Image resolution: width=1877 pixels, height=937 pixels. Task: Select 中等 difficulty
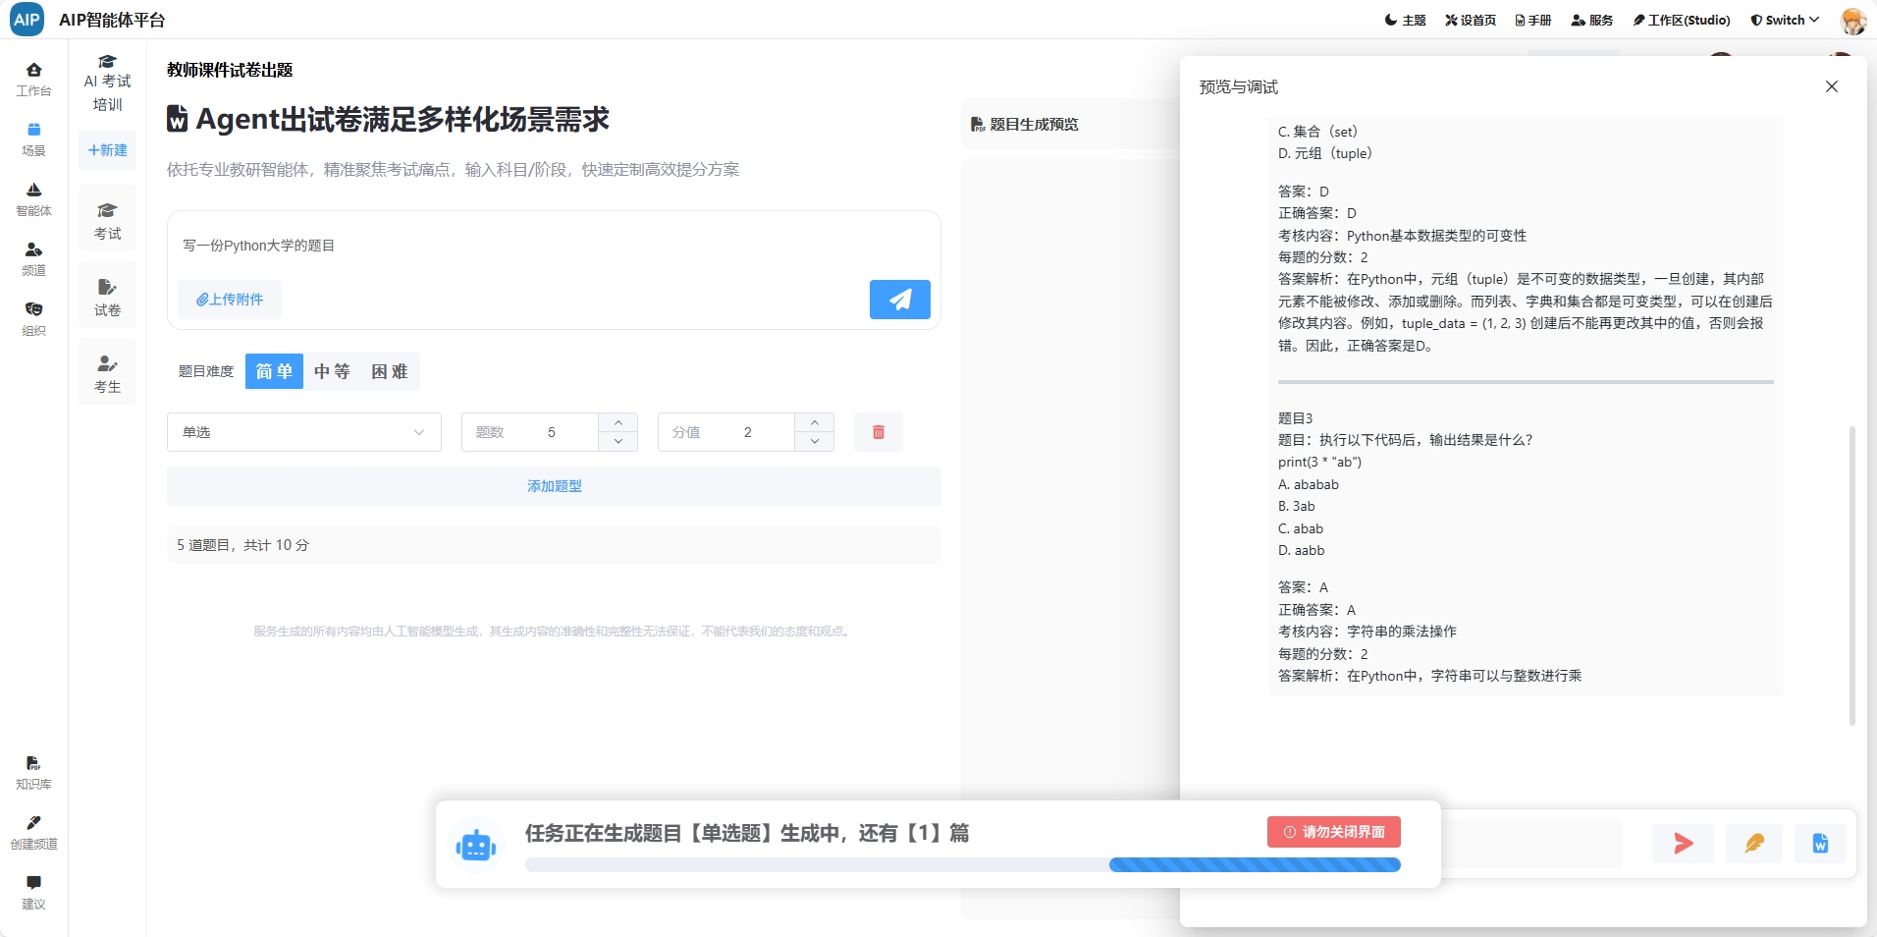[x=332, y=371]
